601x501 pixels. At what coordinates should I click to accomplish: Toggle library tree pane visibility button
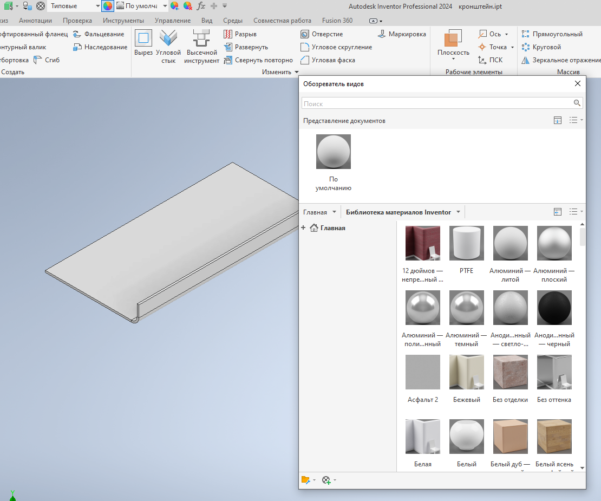pyautogui.click(x=558, y=212)
